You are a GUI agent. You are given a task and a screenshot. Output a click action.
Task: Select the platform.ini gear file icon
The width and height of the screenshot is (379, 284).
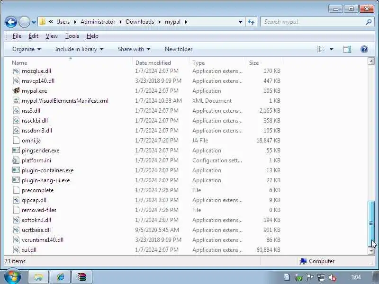[x=16, y=160]
